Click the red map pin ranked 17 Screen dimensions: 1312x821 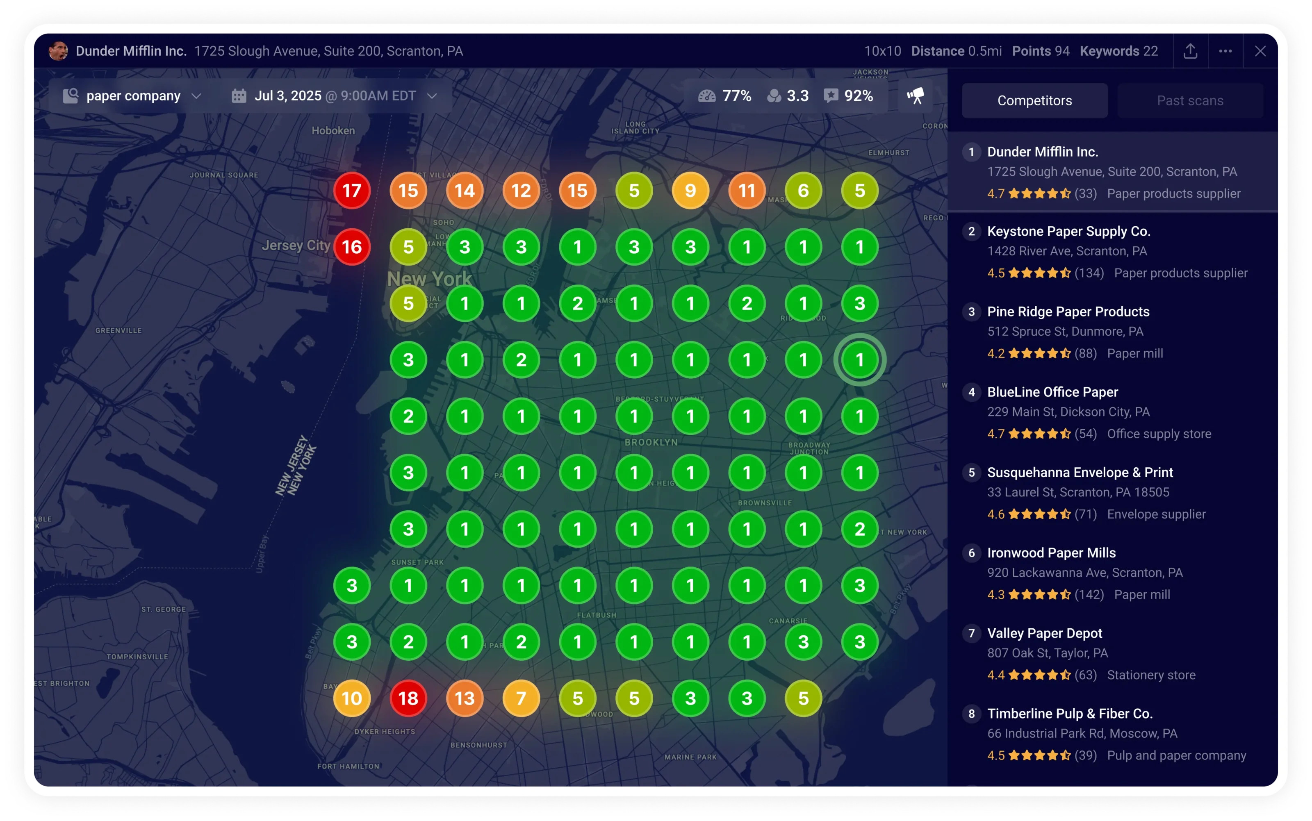(x=352, y=191)
